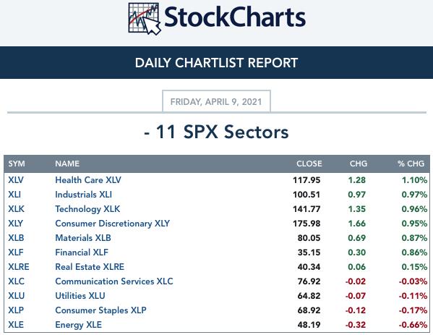Open Industrials XLI chart link

[x=83, y=195]
